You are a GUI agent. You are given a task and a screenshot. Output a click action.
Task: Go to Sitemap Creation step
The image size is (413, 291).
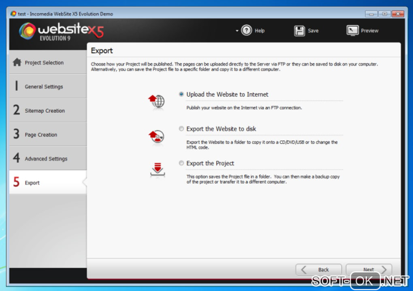[x=48, y=110]
